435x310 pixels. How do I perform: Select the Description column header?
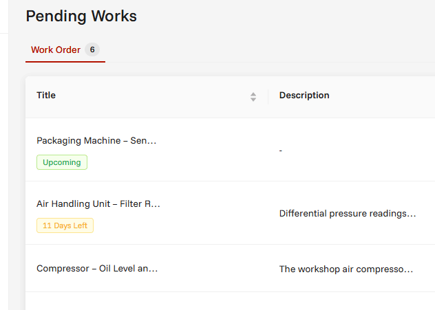point(304,96)
